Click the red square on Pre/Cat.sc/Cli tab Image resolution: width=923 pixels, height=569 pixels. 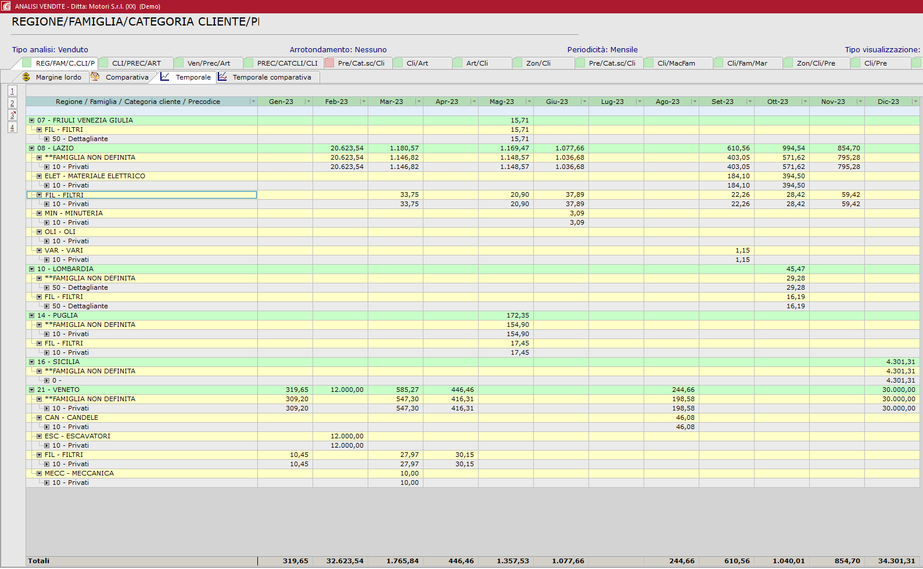(x=329, y=63)
